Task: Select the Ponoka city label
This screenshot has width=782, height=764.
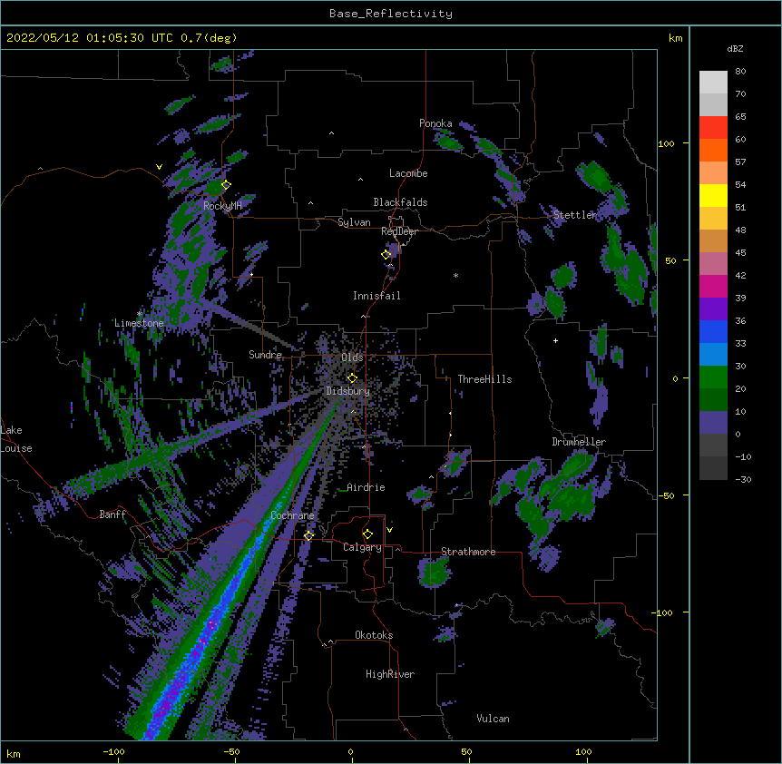Action: point(435,123)
